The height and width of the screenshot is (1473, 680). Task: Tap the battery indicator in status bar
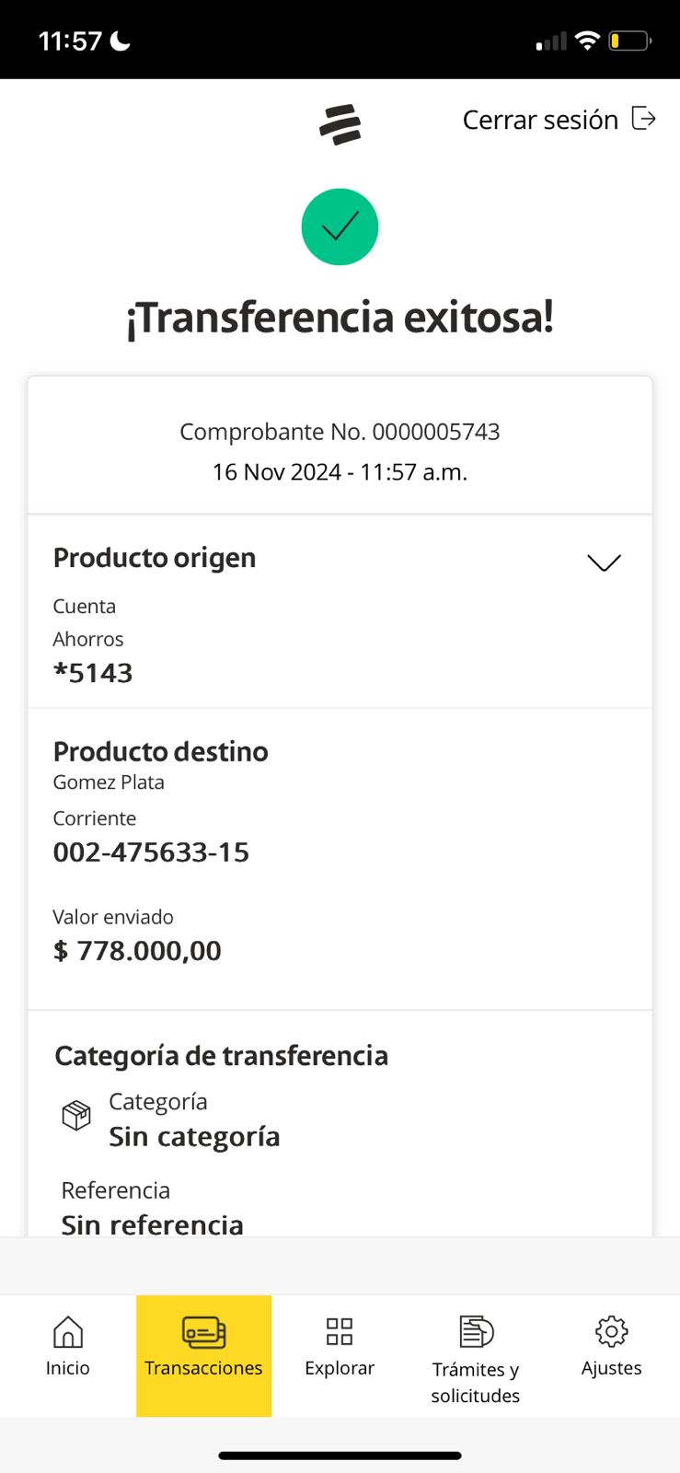click(629, 41)
